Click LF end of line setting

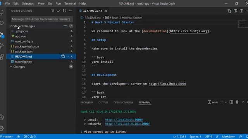(217, 136)
